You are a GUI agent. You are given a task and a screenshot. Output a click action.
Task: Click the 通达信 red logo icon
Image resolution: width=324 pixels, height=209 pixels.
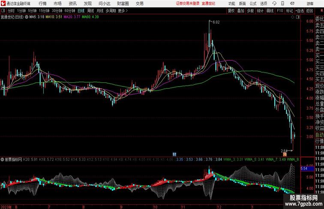3,3
